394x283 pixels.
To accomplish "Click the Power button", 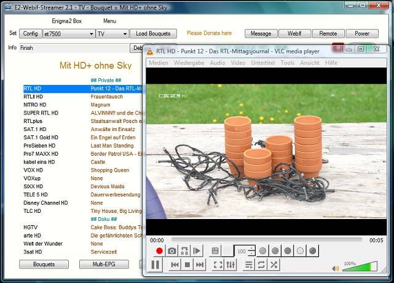I will [x=362, y=33].
